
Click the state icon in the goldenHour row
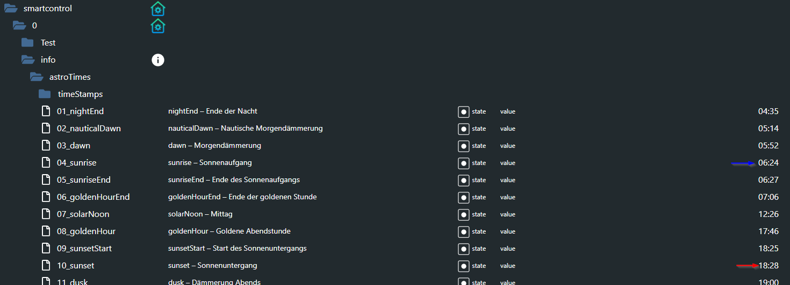[x=464, y=232]
